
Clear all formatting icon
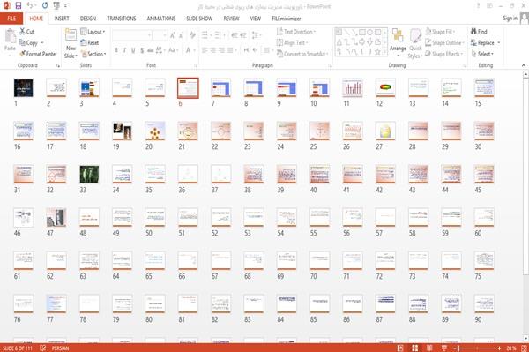192,35
